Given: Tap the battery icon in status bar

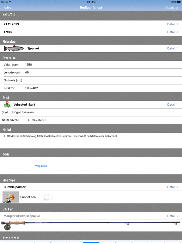Looking at the screenshot, I should tap(179, 2).
